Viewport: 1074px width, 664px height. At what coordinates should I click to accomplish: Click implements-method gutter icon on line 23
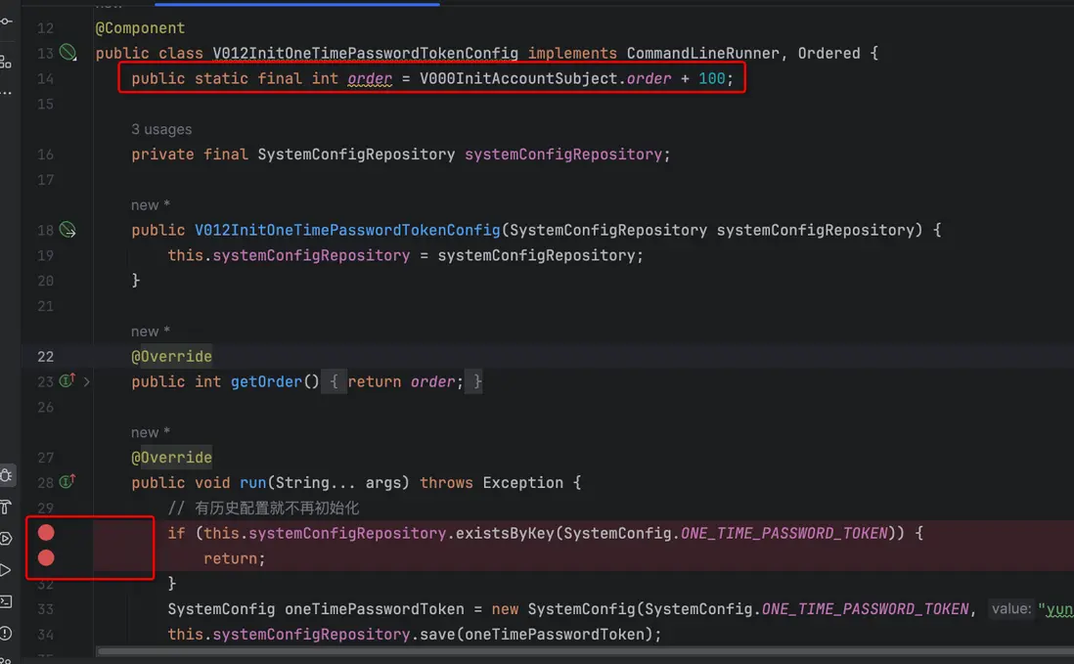[67, 379]
